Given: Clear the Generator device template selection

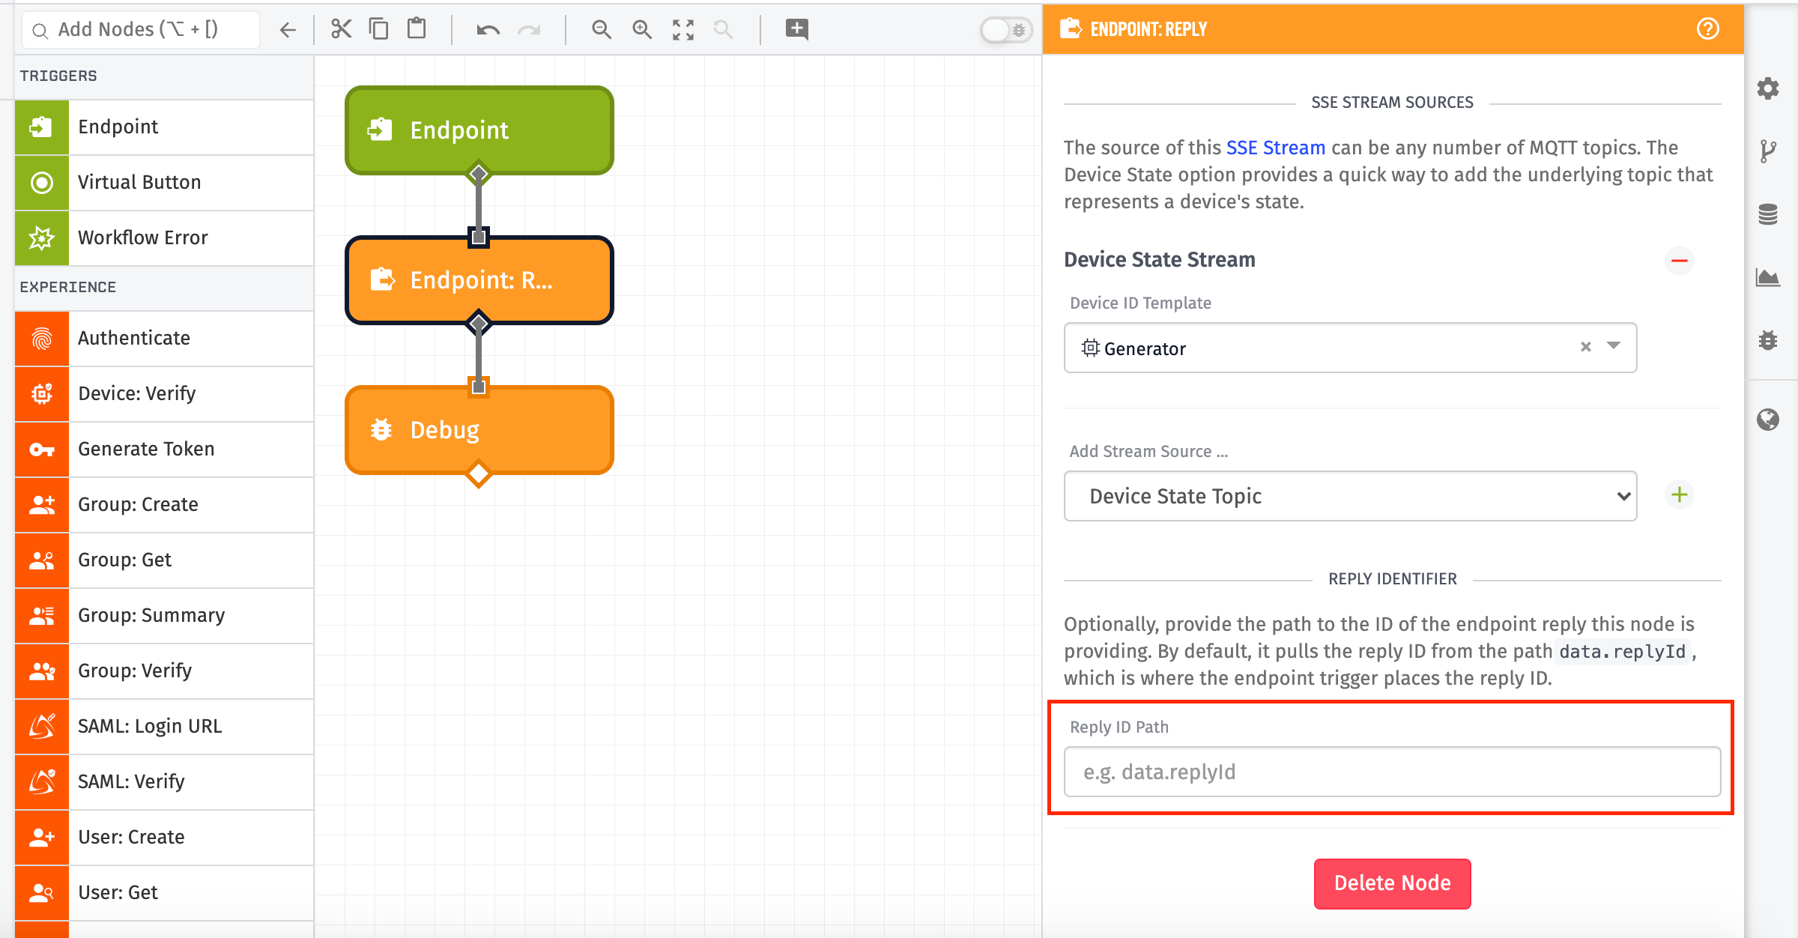Looking at the screenshot, I should pyautogui.click(x=1585, y=347).
